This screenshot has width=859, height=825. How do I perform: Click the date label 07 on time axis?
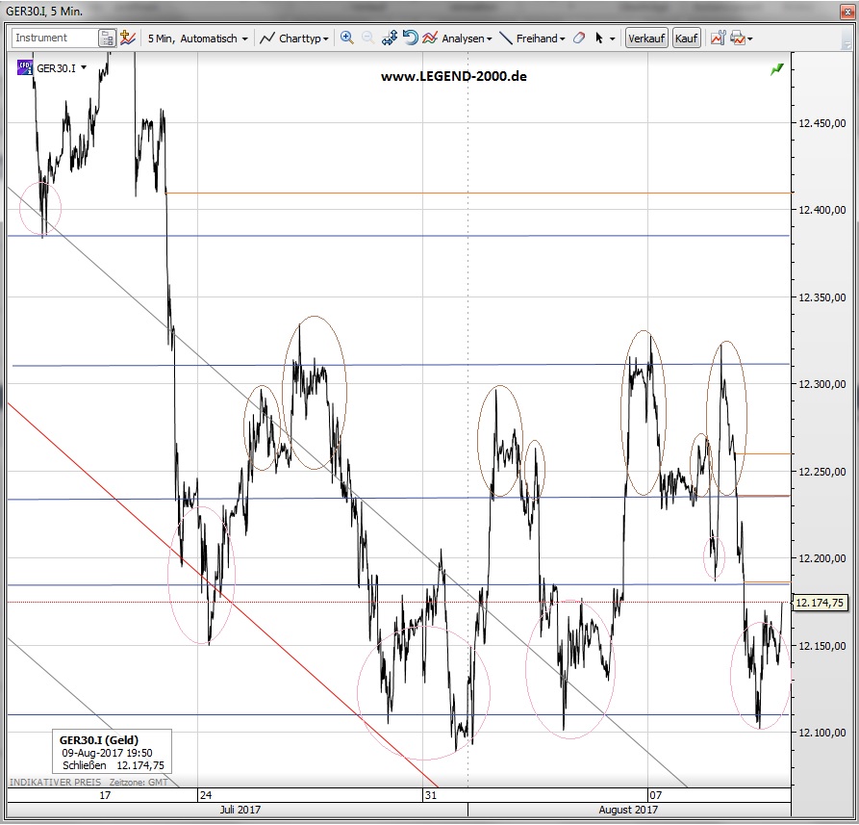[656, 795]
